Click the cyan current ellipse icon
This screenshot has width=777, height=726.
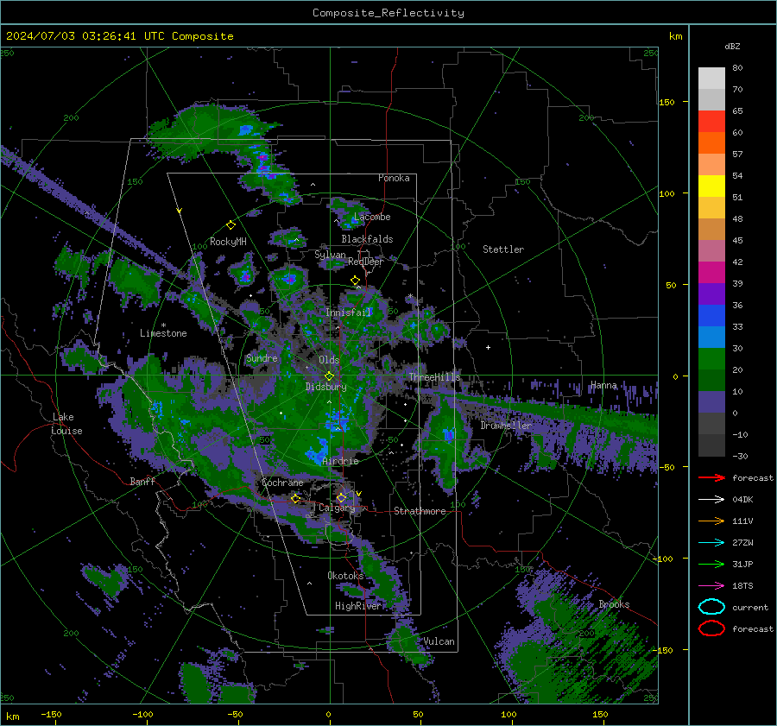[x=711, y=607]
